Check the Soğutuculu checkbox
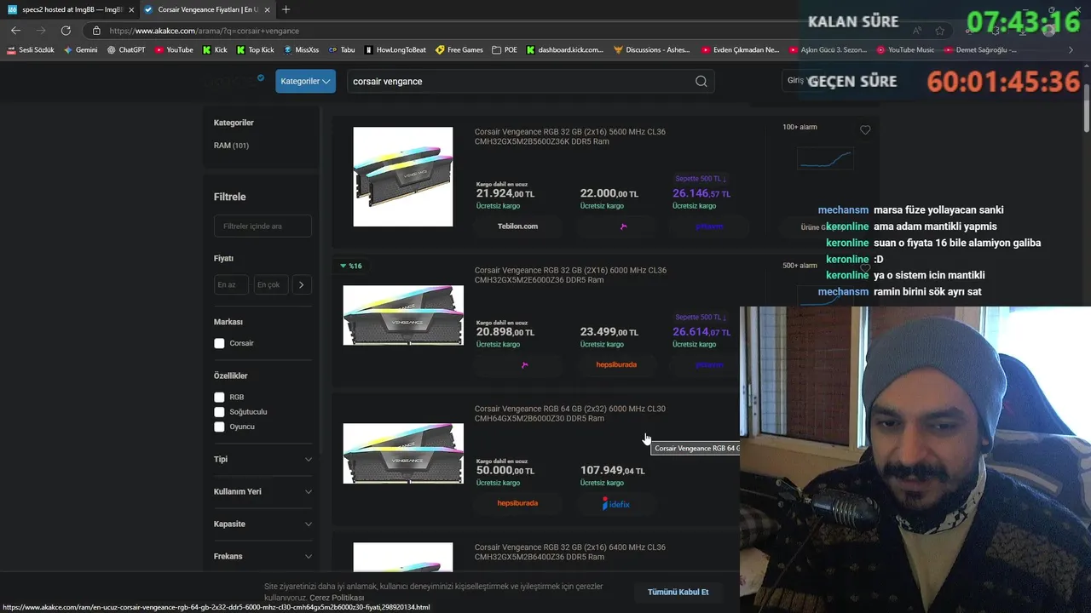 point(219,412)
